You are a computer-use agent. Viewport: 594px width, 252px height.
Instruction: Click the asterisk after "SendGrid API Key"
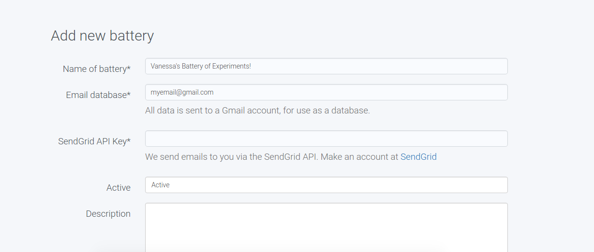(x=129, y=141)
